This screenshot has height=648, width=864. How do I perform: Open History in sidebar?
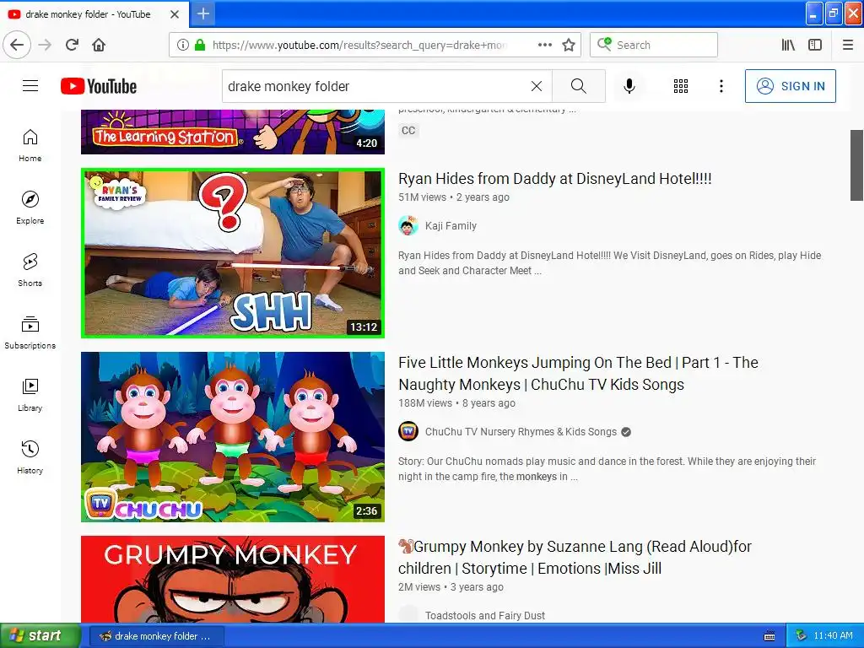coord(30,457)
